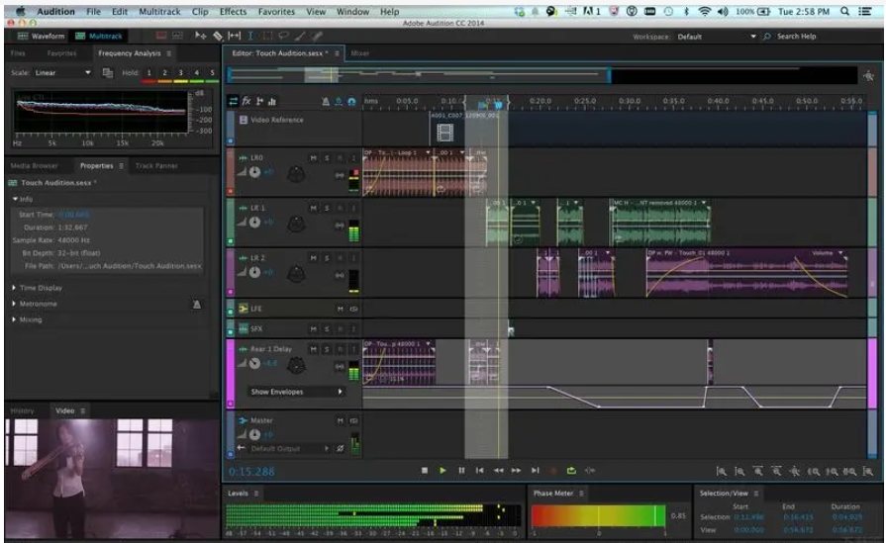The width and height of the screenshot is (886, 543).
Task: Click Hold button 5
Action: [x=213, y=73]
